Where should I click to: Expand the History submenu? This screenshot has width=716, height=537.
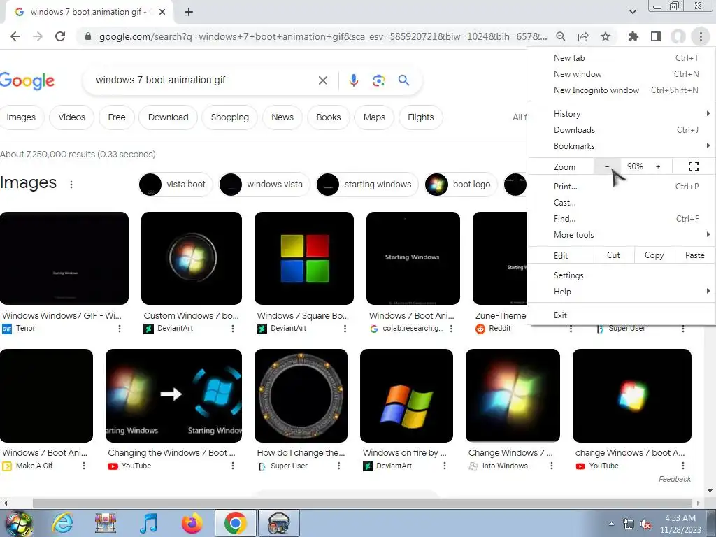click(x=622, y=114)
